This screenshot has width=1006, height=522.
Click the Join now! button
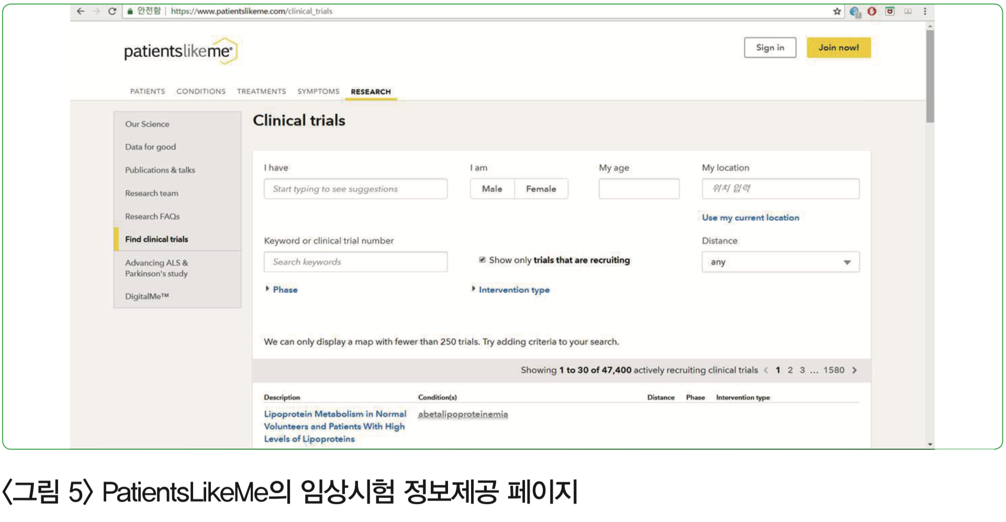point(839,48)
